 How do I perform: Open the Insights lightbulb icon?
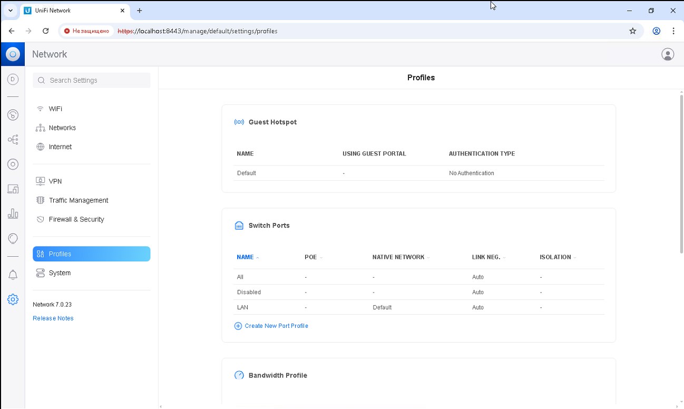13,238
